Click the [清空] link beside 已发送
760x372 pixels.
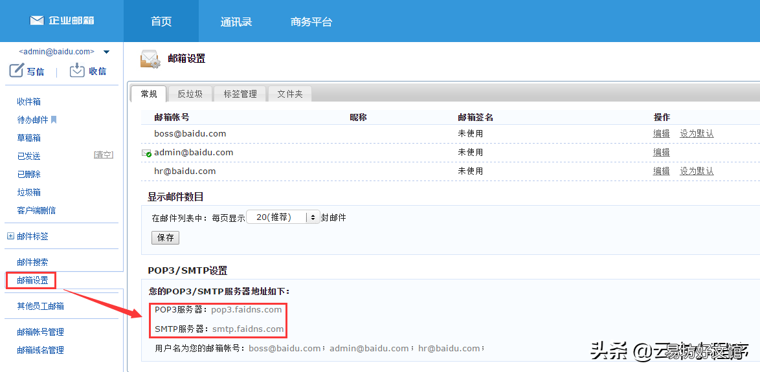click(103, 155)
